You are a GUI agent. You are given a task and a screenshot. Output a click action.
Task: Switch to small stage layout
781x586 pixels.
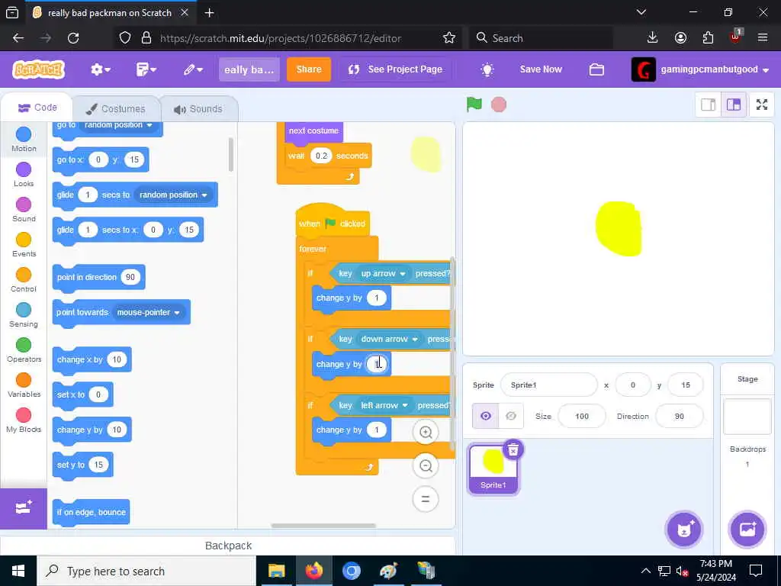click(x=709, y=105)
